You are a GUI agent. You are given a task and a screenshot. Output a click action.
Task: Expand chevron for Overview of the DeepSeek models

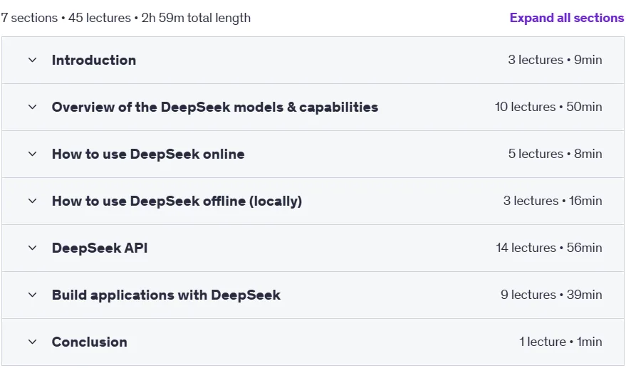(x=32, y=107)
